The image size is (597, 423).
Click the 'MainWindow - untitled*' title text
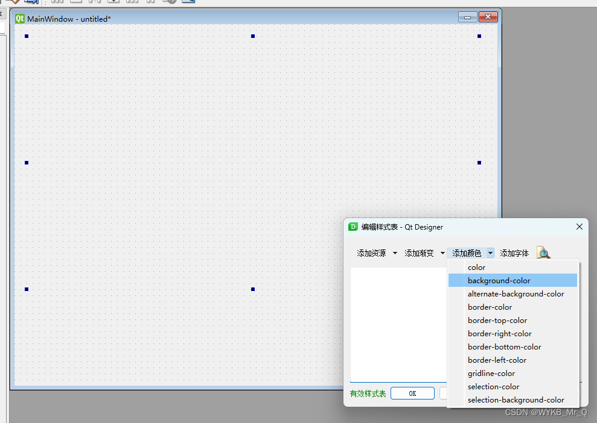pos(69,19)
